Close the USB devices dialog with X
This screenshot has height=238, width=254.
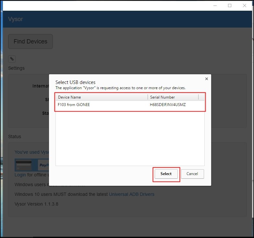coord(207,79)
